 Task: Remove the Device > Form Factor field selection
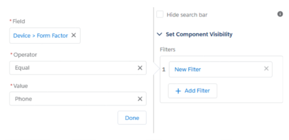(74, 35)
